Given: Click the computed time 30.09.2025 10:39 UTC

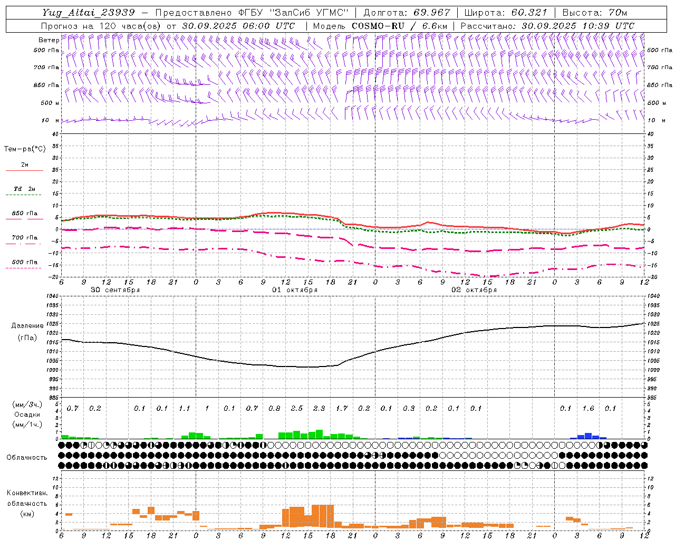Looking at the screenshot, I should 578,26.
